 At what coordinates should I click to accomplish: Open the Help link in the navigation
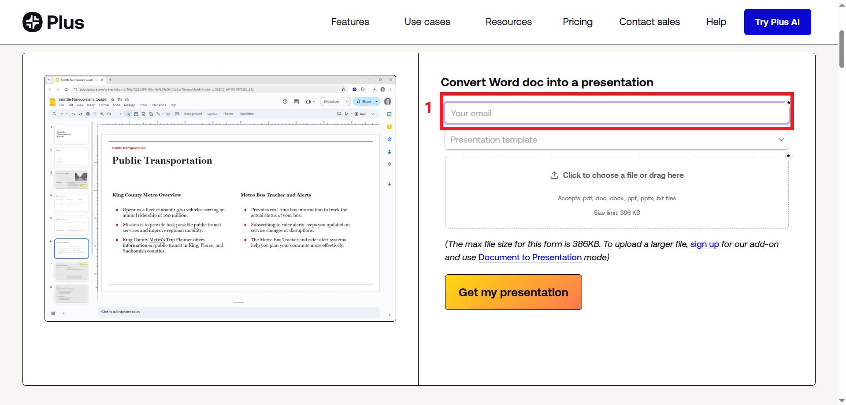[716, 22]
